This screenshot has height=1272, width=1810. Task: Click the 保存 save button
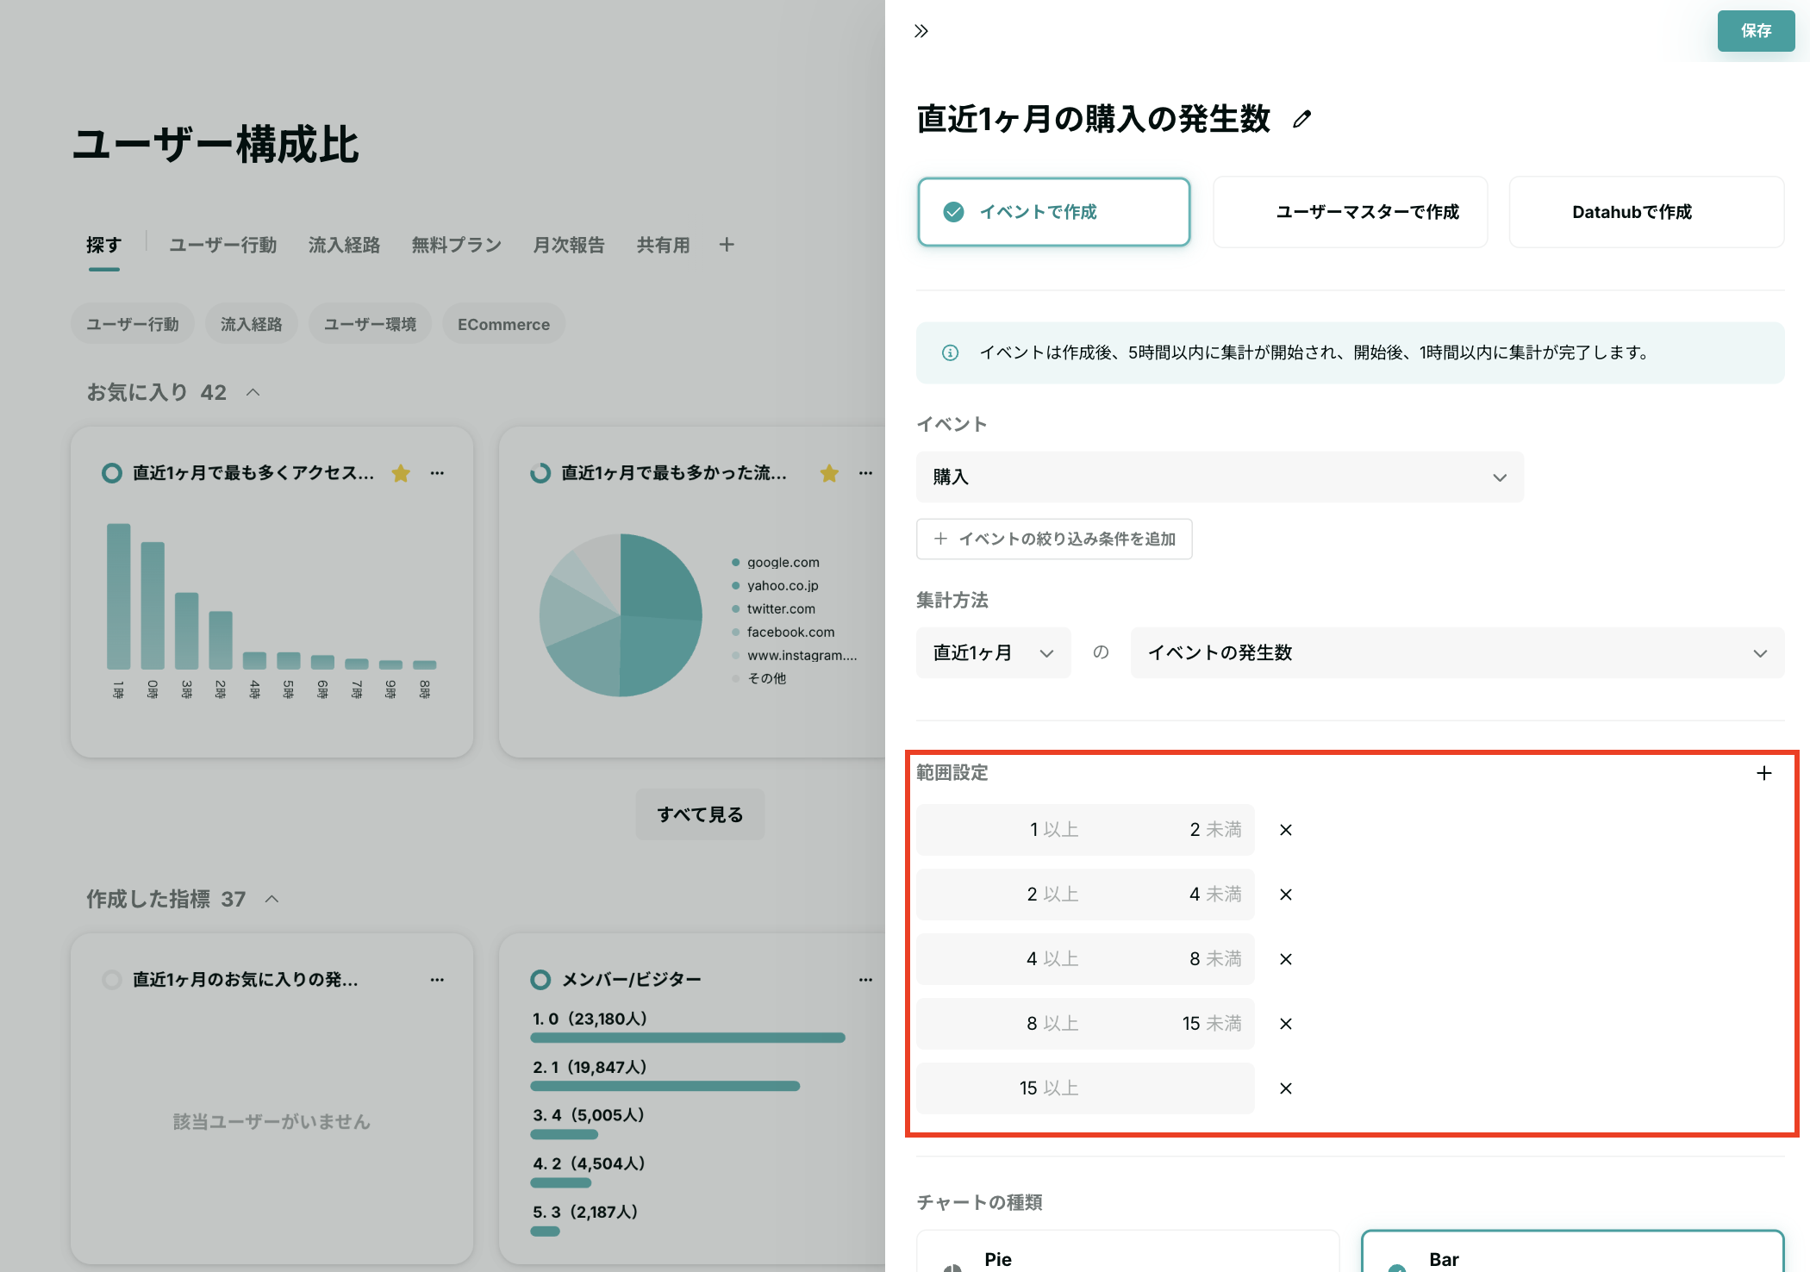point(1755,31)
